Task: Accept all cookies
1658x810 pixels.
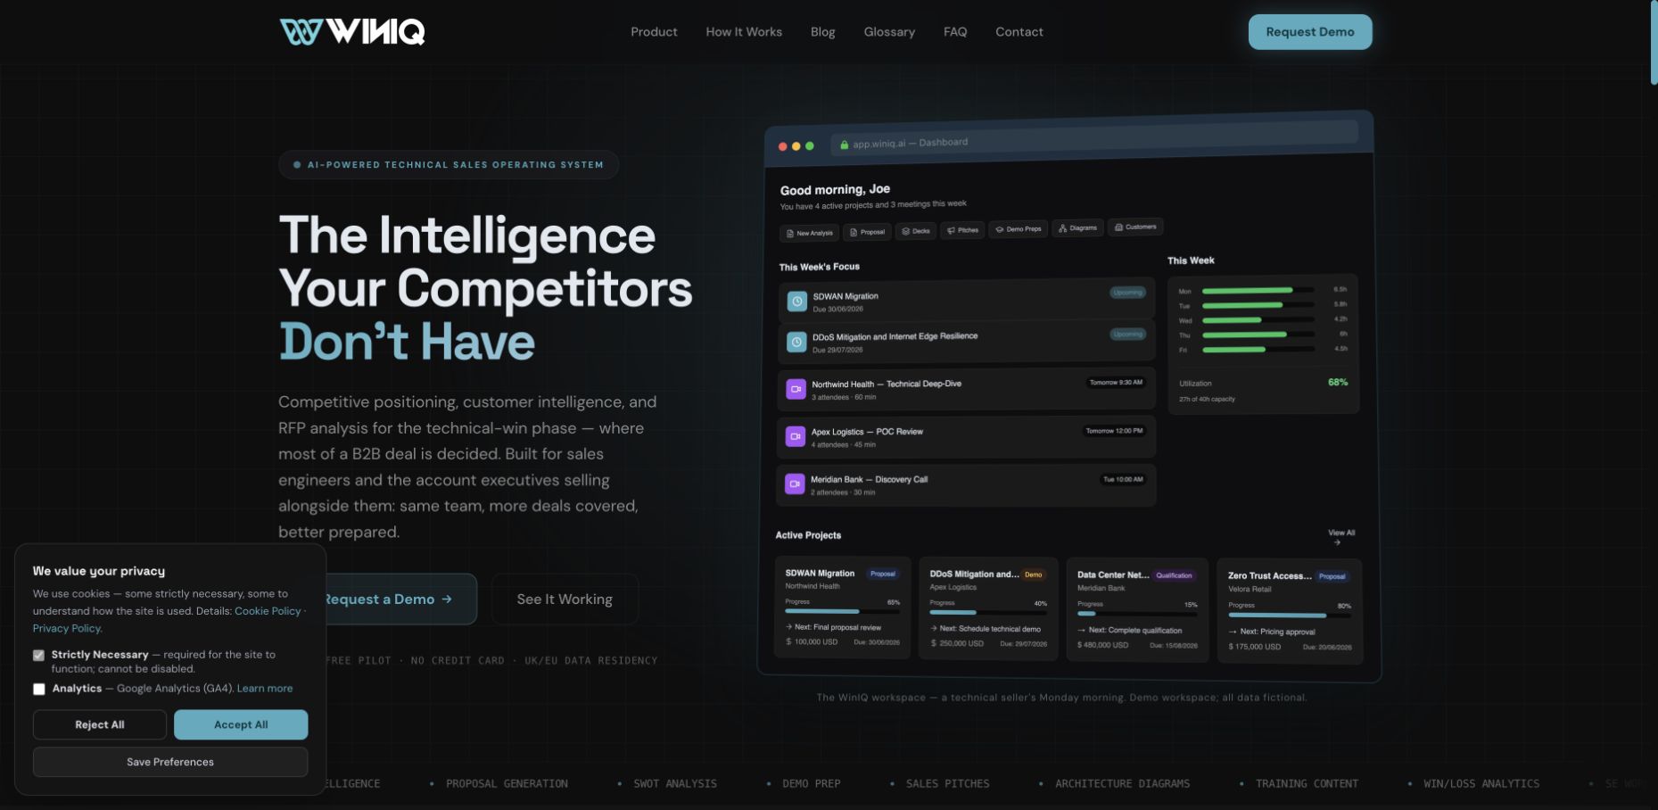Action: (x=241, y=725)
